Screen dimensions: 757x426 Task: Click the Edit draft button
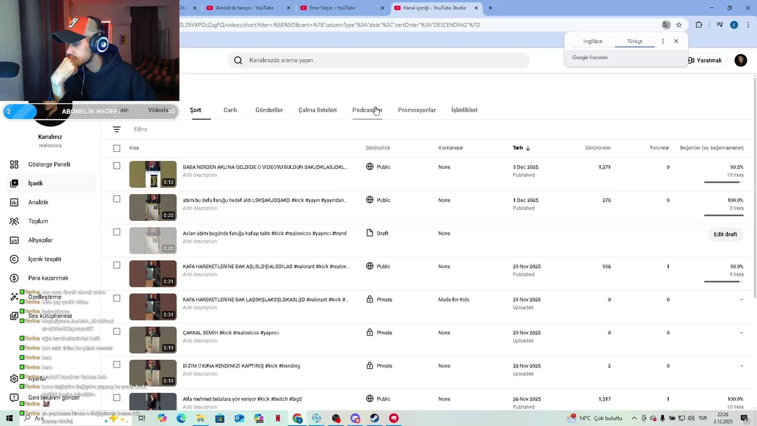point(725,234)
